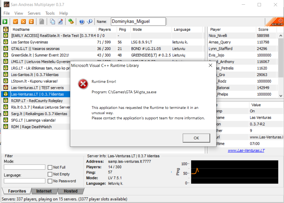Click the red error icon in dialog
Viewport: 284px width, 203px height.
click(83, 84)
